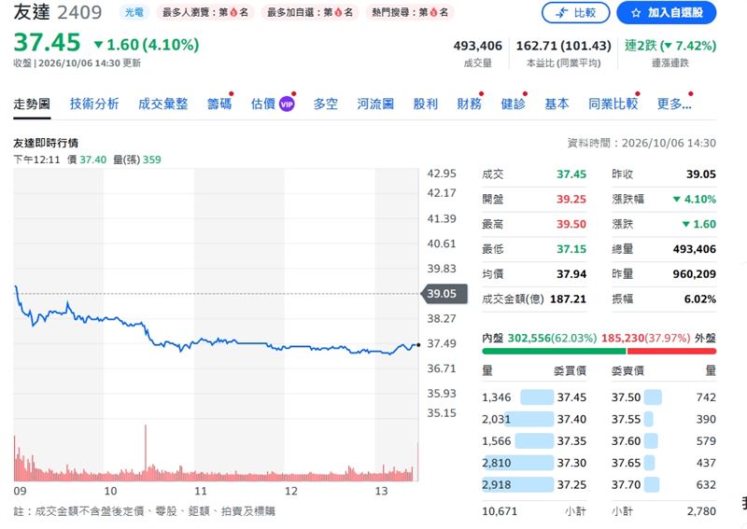747x529 pixels.
Task: Click ask price 37.55 row
Action: pos(664,419)
